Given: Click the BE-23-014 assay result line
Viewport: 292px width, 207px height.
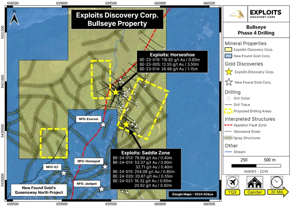Looking at the screenshot, I should [168, 69].
